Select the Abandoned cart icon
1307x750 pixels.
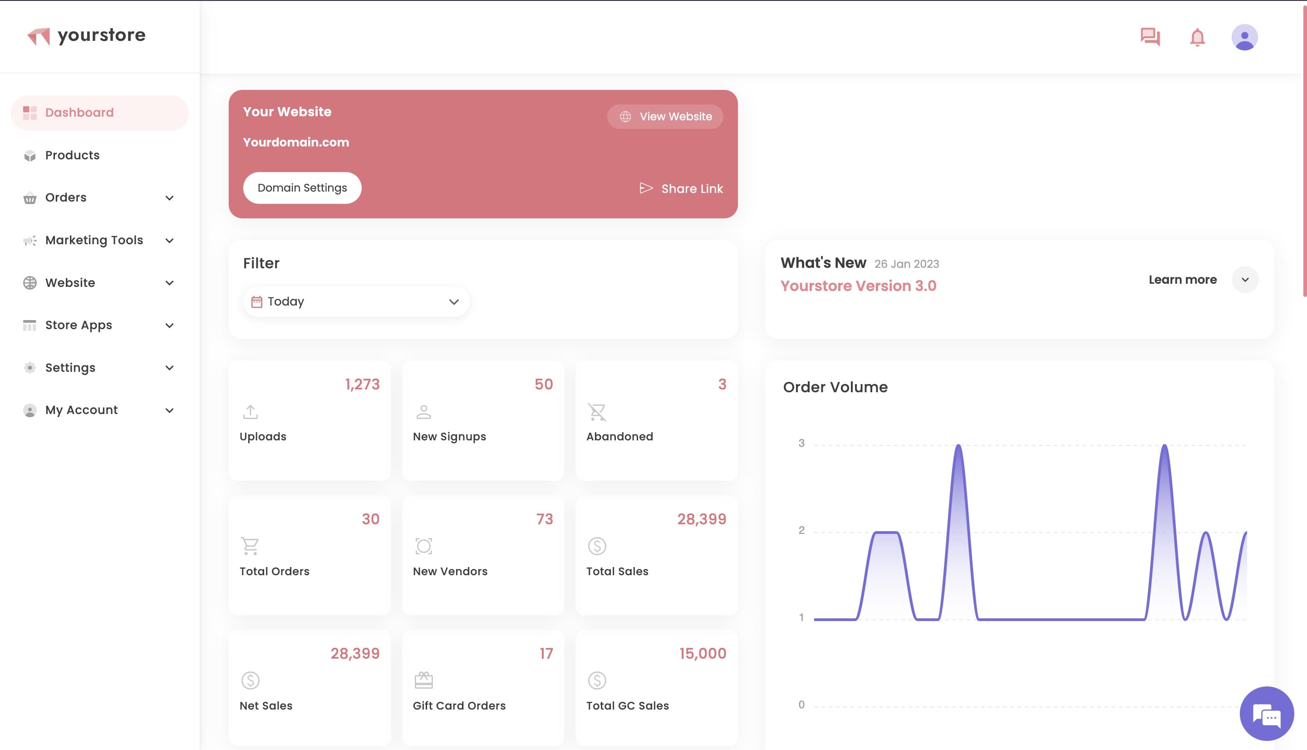tap(597, 412)
